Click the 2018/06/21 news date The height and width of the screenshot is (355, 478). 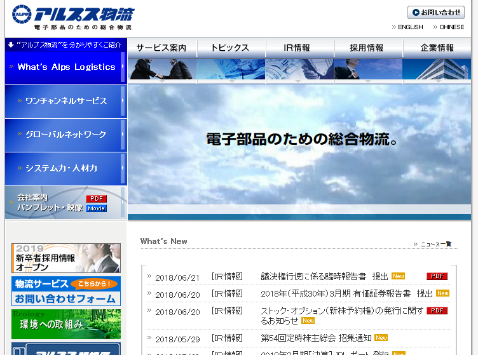click(x=177, y=278)
